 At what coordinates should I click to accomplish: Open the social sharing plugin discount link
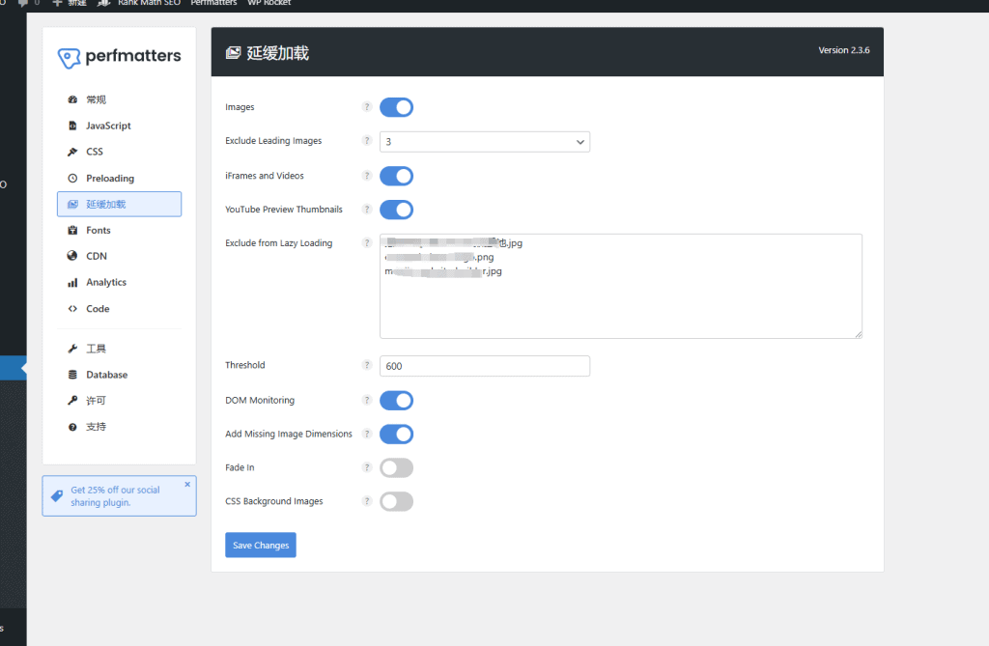tap(115, 496)
